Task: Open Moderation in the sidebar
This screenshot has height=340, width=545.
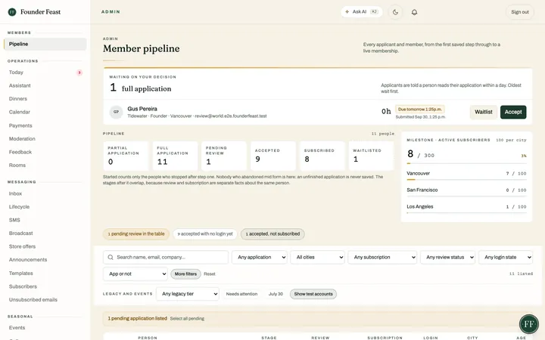Action: [45, 139]
